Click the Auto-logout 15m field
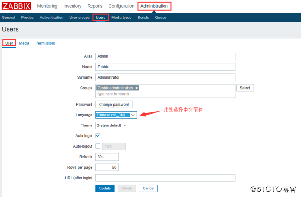The height and width of the screenshot is (197, 301). 114,146
